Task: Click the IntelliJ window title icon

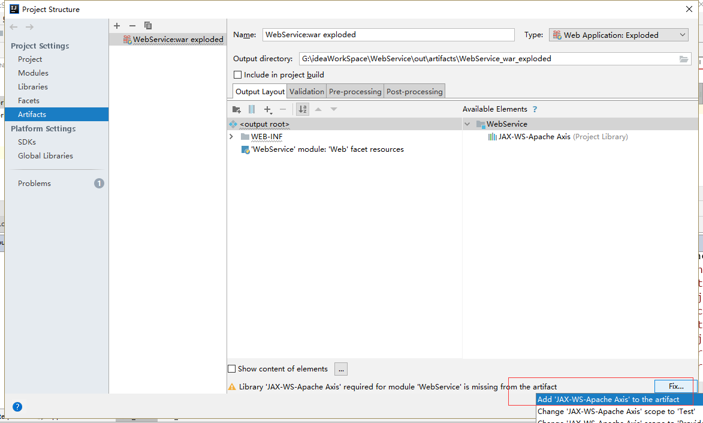Action: [x=14, y=9]
